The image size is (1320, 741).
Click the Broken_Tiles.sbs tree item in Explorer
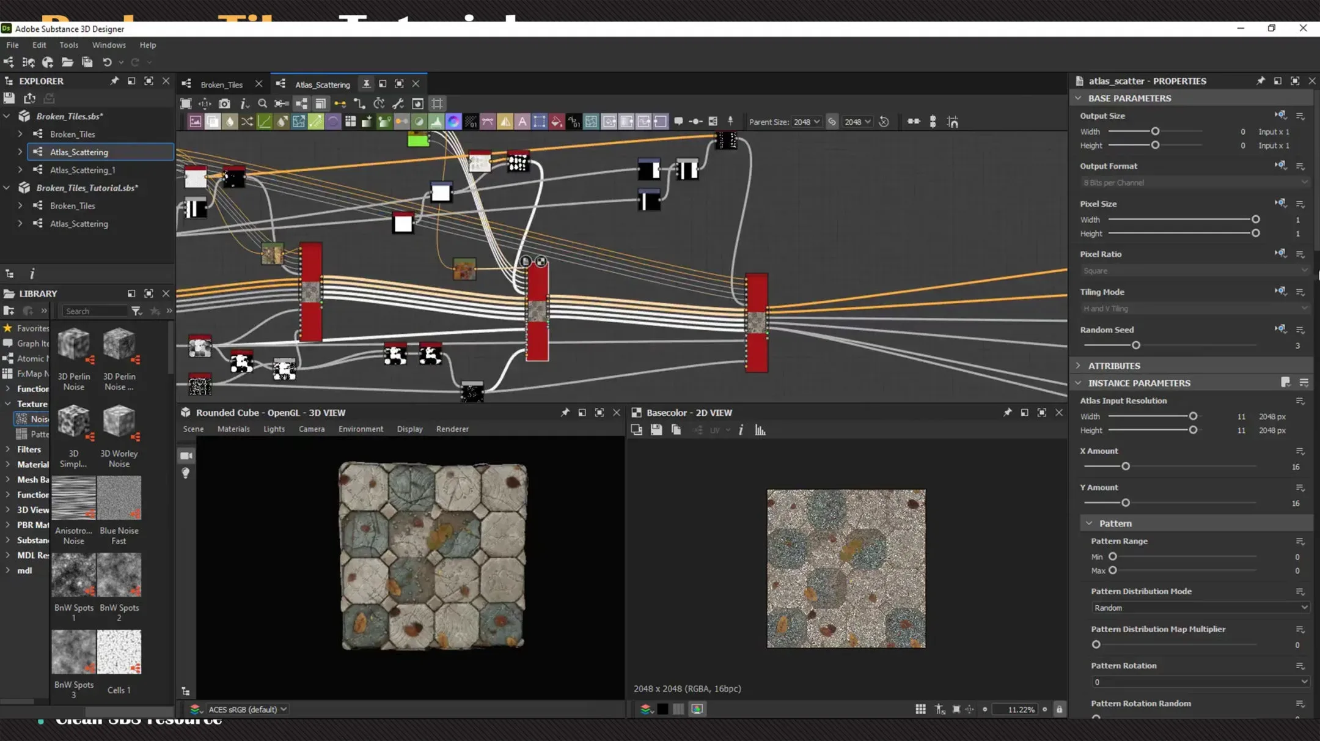click(x=69, y=116)
